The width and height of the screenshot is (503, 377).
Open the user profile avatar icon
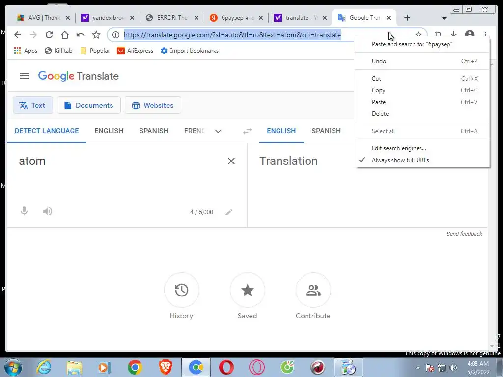[x=469, y=35]
